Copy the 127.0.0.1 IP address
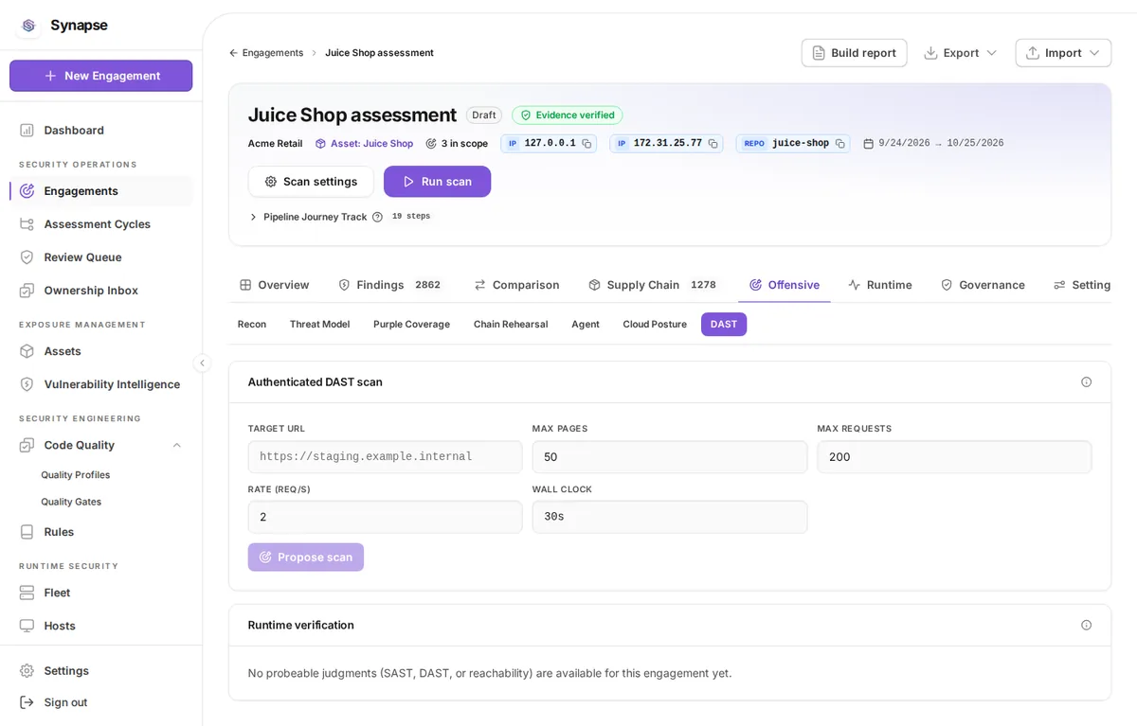Viewport: 1137px width, 726px height. pos(587,144)
